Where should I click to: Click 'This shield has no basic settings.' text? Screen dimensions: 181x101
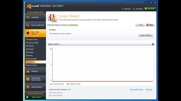pos(60,34)
